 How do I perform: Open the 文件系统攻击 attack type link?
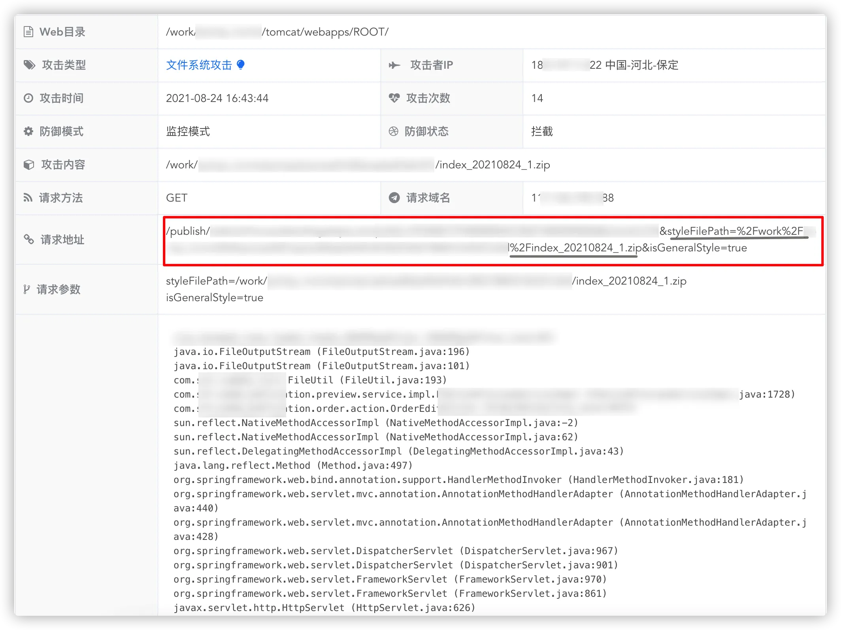click(199, 65)
